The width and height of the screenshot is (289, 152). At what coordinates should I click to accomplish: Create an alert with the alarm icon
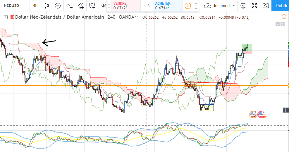click(92, 6)
